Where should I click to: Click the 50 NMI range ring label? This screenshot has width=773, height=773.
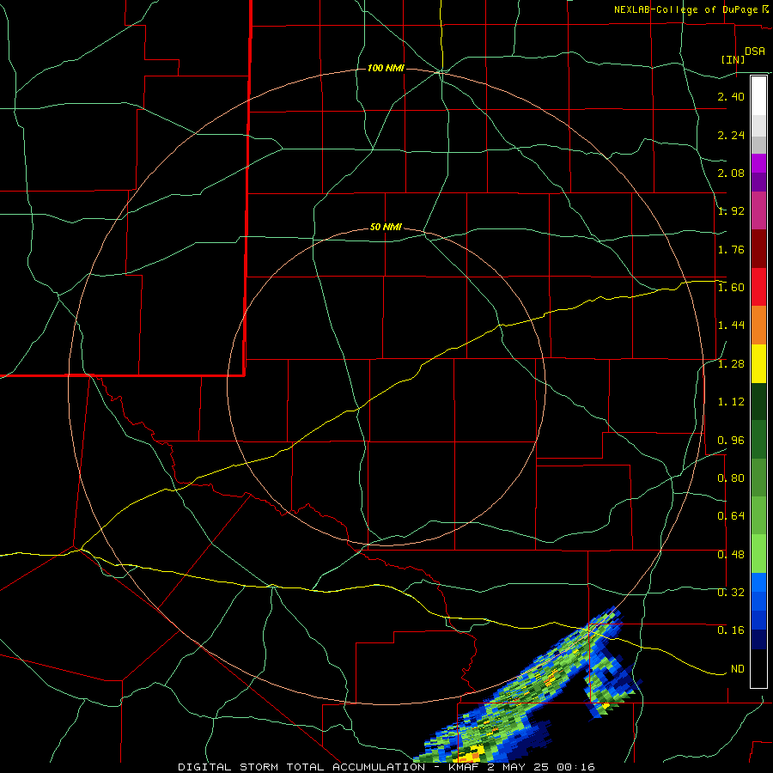(x=386, y=227)
